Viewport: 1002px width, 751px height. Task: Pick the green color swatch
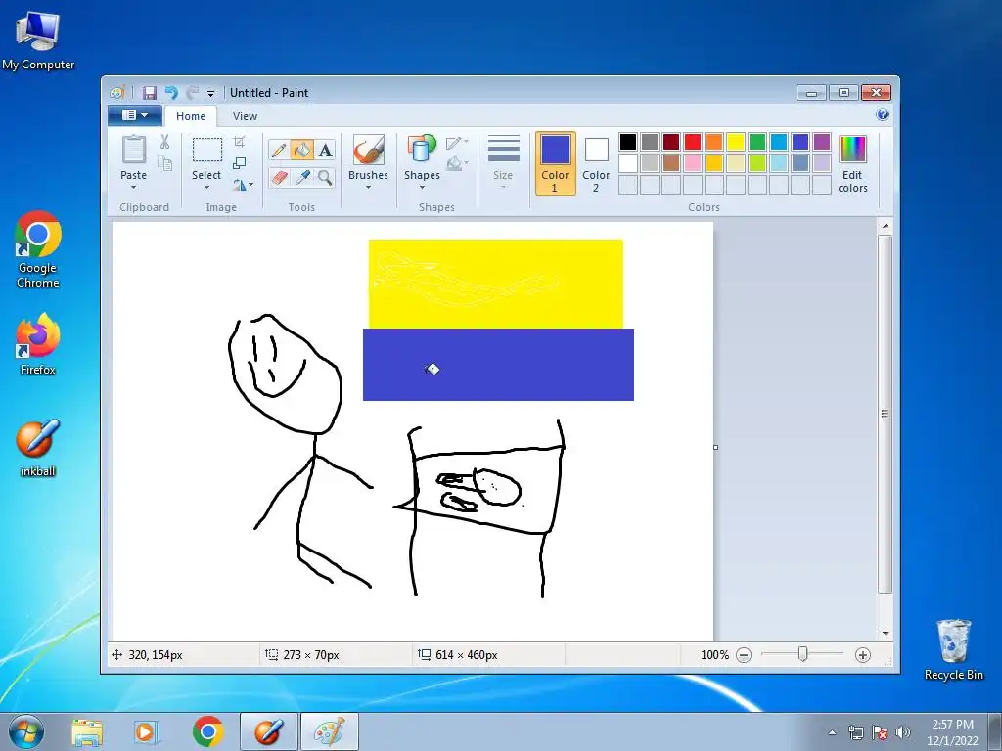click(757, 142)
